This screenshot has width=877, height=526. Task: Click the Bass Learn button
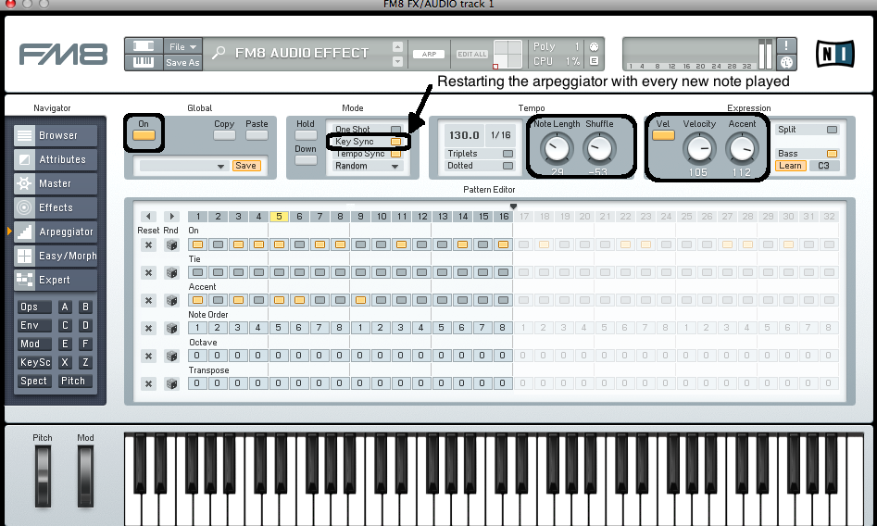(790, 166)
